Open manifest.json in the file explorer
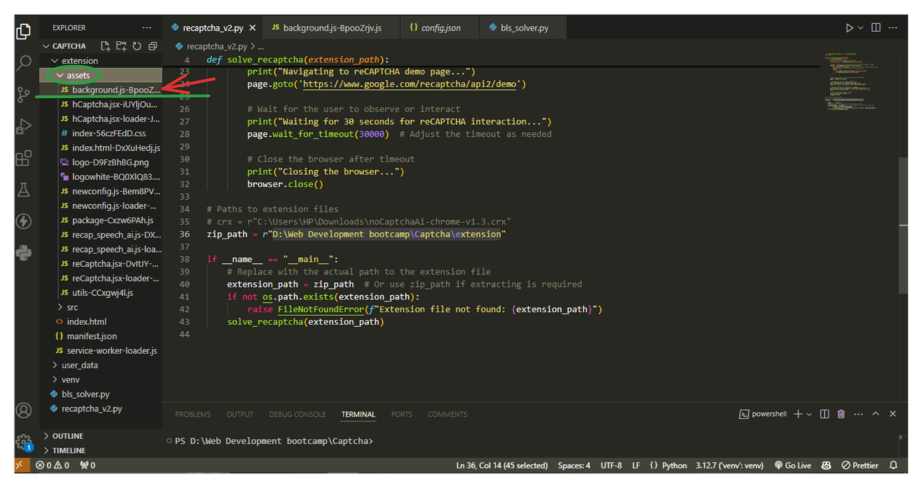 (x=91, y=336)
